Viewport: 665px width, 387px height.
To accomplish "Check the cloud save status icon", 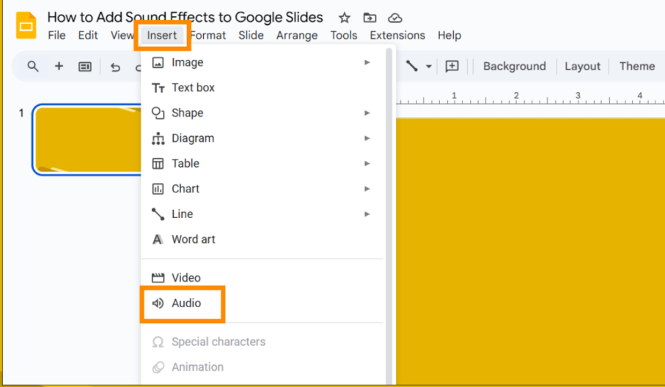I will tap(395, 18).
